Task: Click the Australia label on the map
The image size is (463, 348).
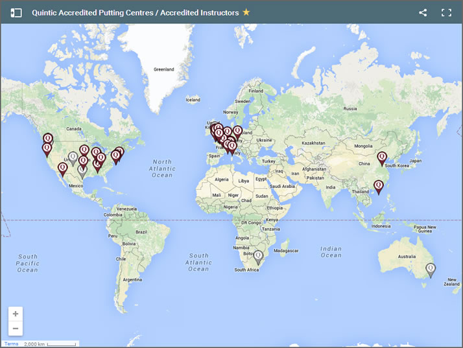Action: point(407,257)
